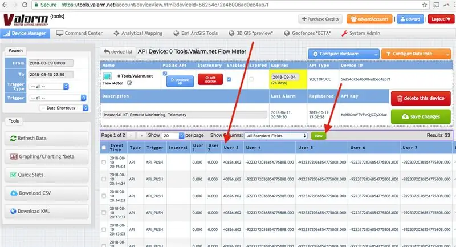Screen dimensions: 456x247
Task: Click the device thumbnail icon beside 0 Tools.Valarm.net
Action: (x=107, y=76)
